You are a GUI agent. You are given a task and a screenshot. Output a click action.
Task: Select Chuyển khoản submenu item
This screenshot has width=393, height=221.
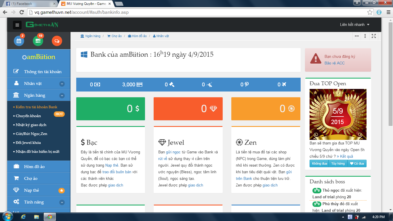click(x=28, y=116)
